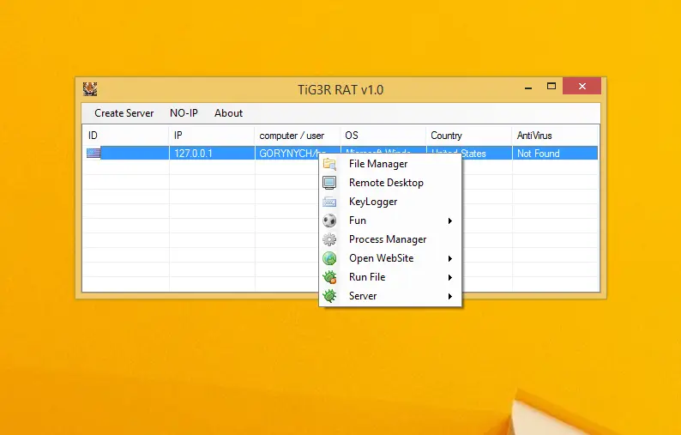Click the soccer ball icon beside Fun
681x435 pixels.
(x=329, y=221)
